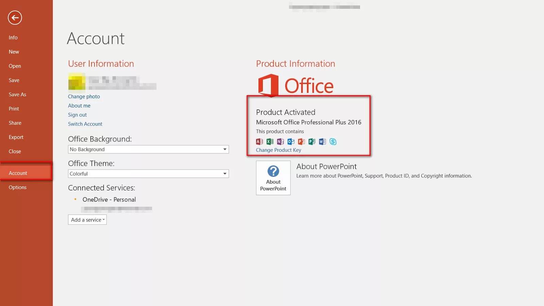Image resolution: width=544 pixels, height=306 pixels.
Task: Click the Change Product Key link
Action: 278,150
